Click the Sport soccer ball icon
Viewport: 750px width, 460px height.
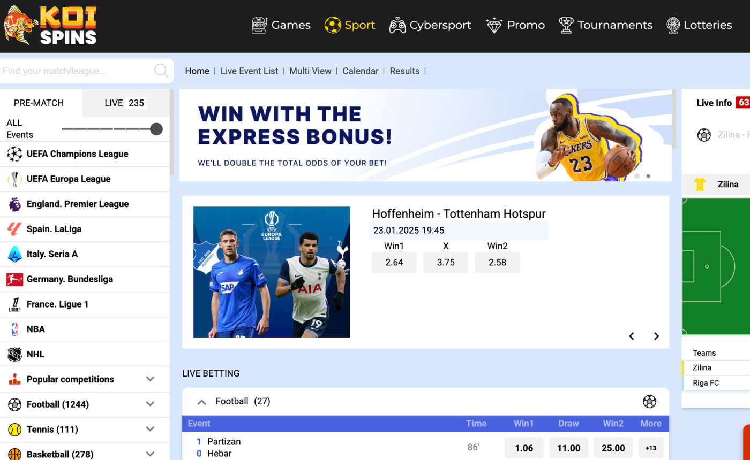coord(333,25)
